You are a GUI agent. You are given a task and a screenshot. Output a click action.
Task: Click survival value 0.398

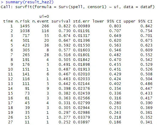point(65,89)
